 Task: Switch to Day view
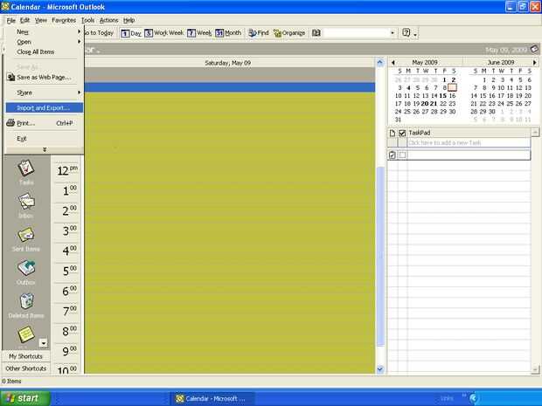click(131, 33)
